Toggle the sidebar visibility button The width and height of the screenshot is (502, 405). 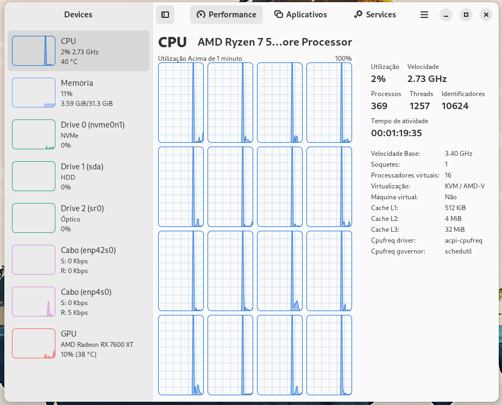point(165,15)
